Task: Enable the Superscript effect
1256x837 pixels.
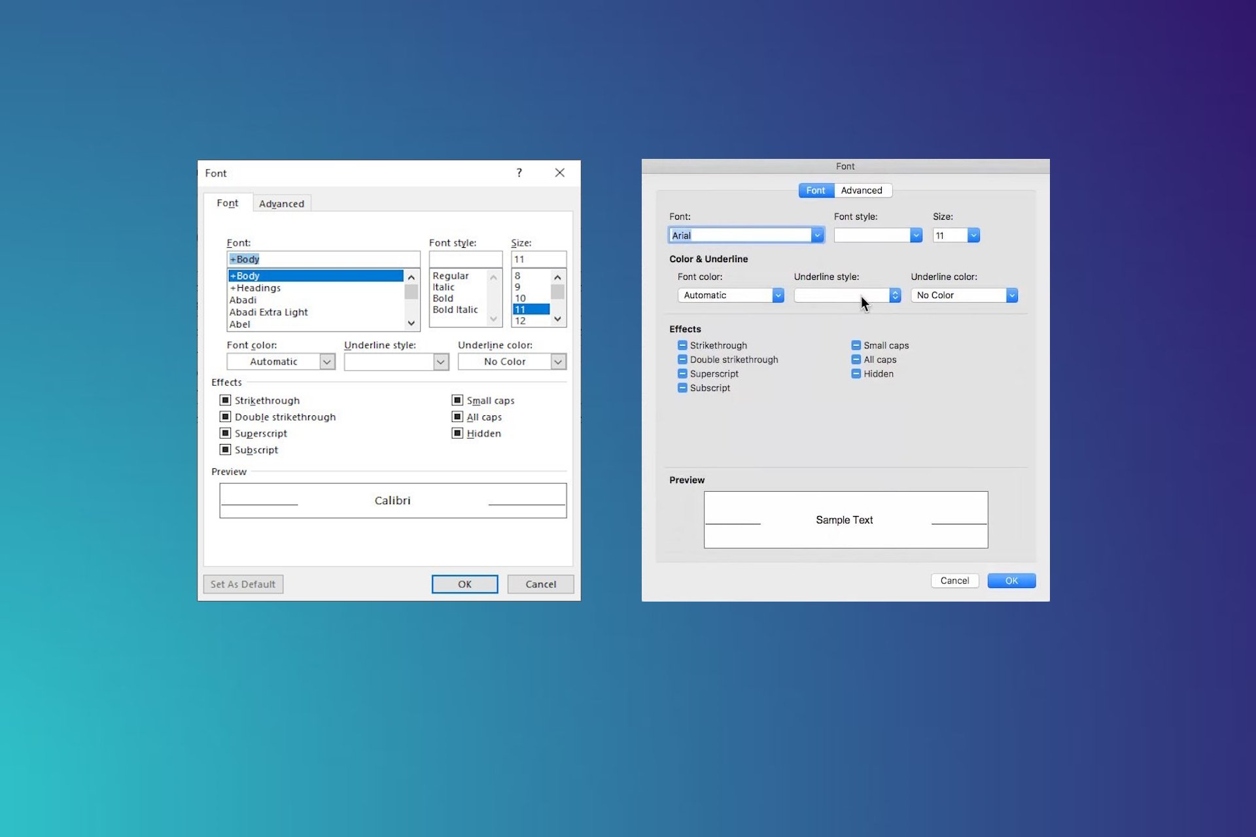Action: pyautogui.click(x=223, y=432)
